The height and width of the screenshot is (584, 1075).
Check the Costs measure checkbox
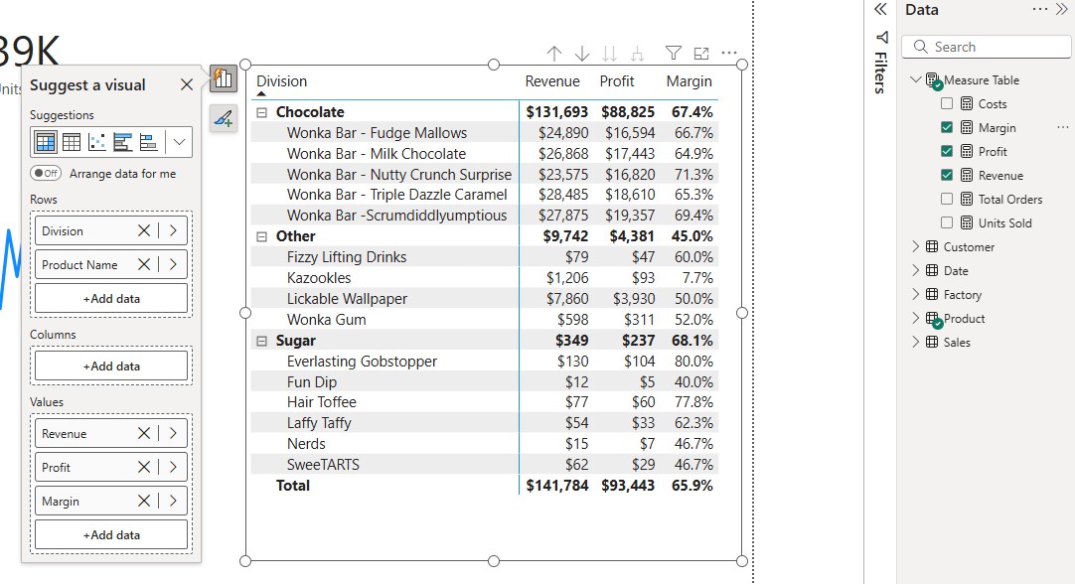coord(947,103)
